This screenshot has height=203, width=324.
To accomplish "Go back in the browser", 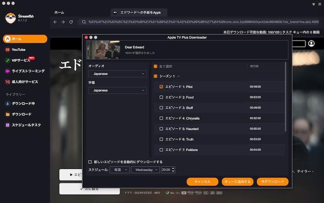I will pyautogui.click(x=55, y=22).
